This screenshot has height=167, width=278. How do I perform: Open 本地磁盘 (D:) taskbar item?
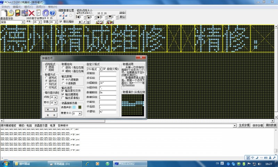click(x=65, y=164)
